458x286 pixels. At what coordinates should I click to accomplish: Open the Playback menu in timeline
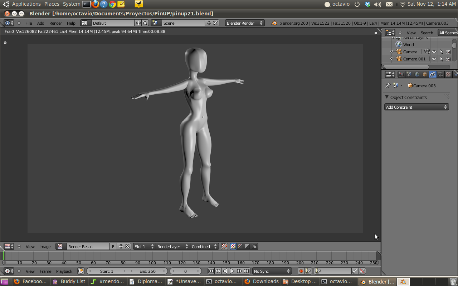tap(64, 271)
